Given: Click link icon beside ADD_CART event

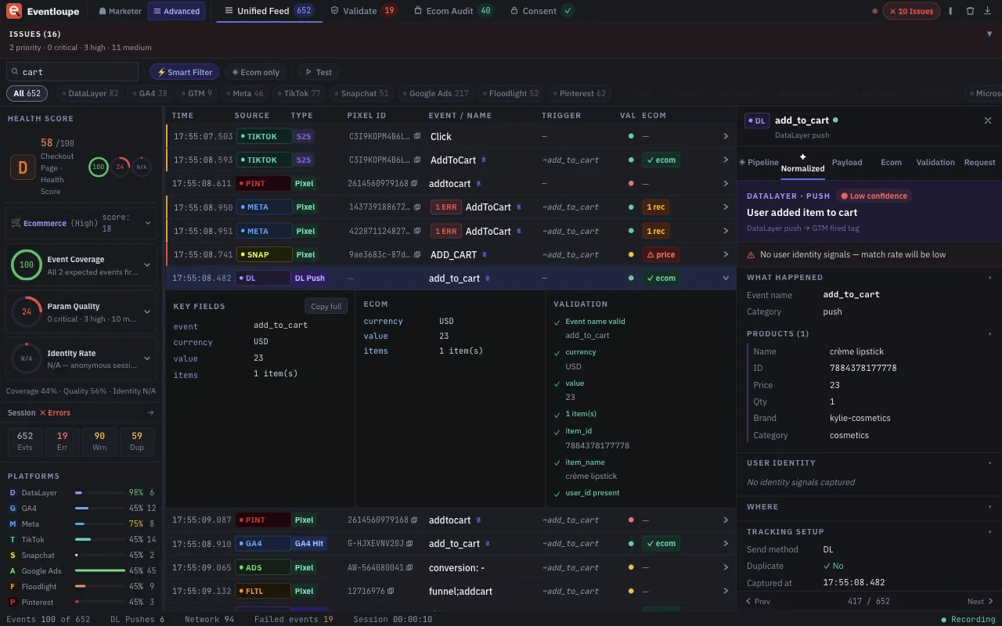Looking at the screenshot, I should [485, 255].
